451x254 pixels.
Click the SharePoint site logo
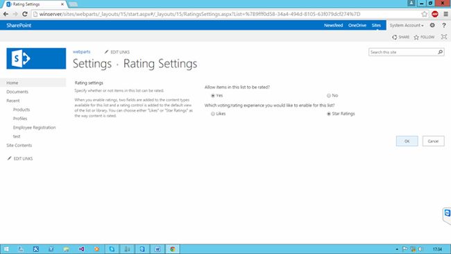pos(36,58)
